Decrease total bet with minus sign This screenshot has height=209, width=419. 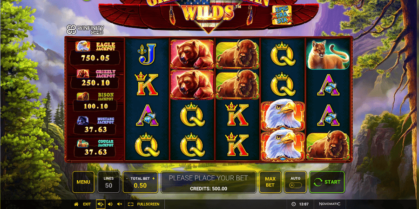(127, 179)
